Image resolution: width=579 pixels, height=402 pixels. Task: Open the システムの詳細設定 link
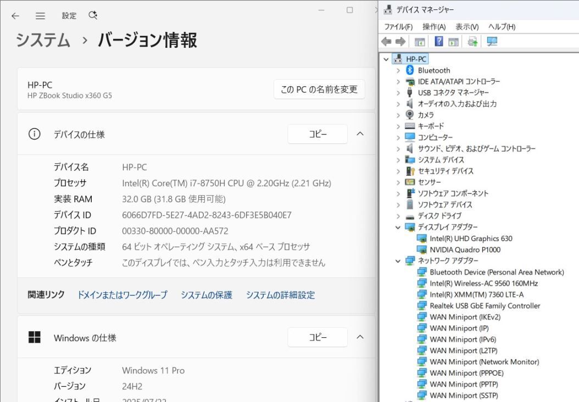281,295
